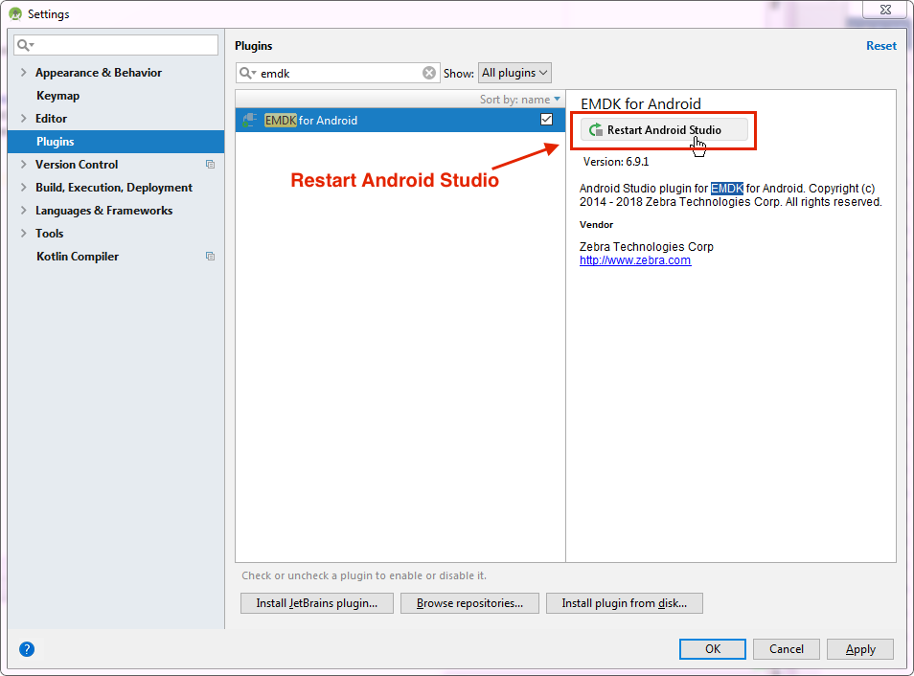Open help with the question mark icon

click(x=27, y=649)
